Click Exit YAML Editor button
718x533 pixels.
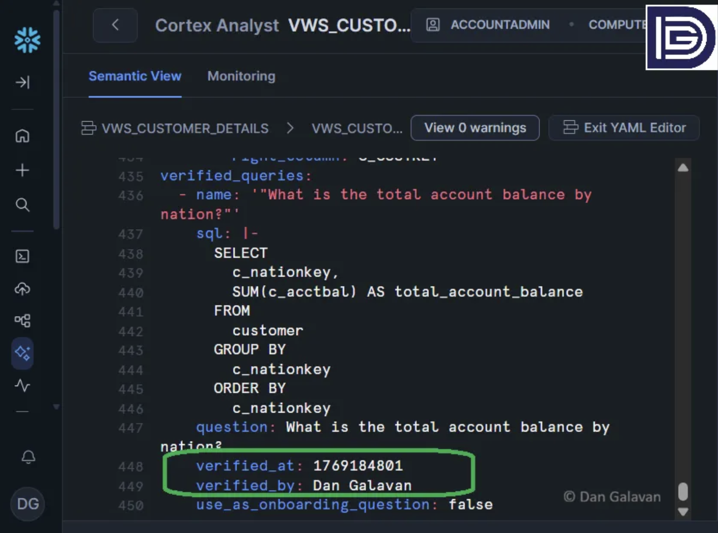624,128
